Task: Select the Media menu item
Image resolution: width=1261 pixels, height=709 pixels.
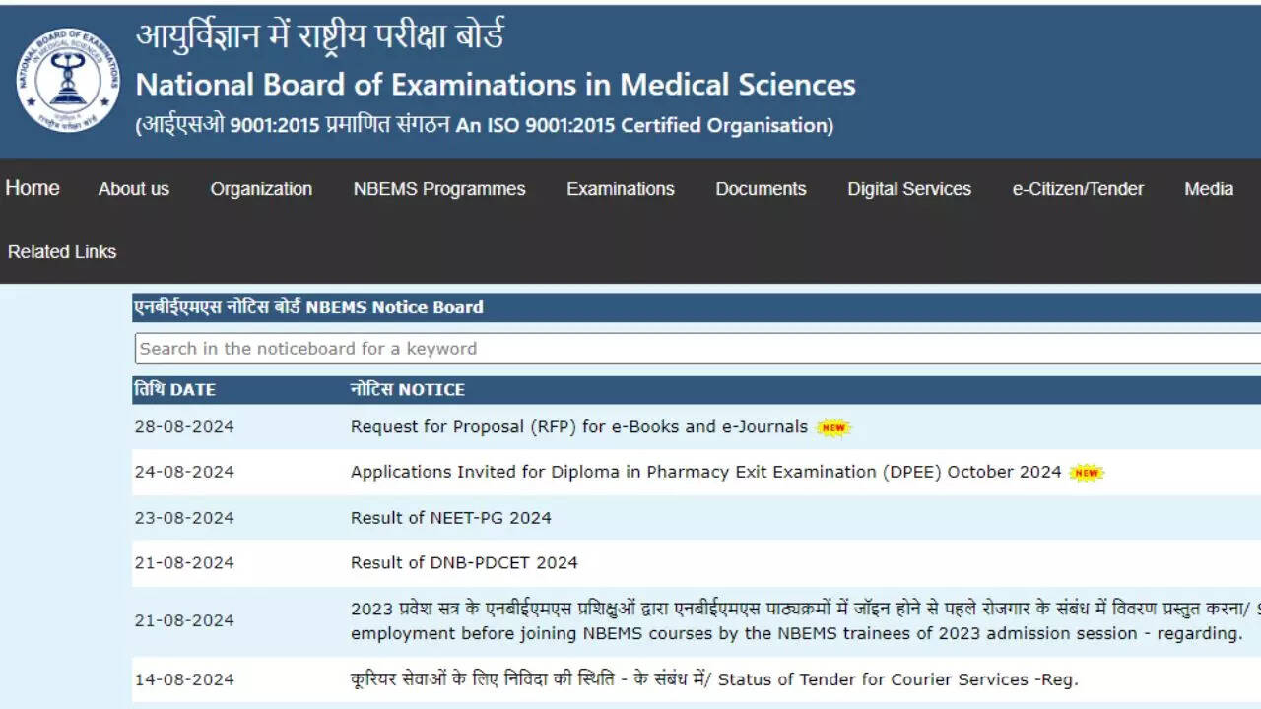Action: (x=1208, y=189)
